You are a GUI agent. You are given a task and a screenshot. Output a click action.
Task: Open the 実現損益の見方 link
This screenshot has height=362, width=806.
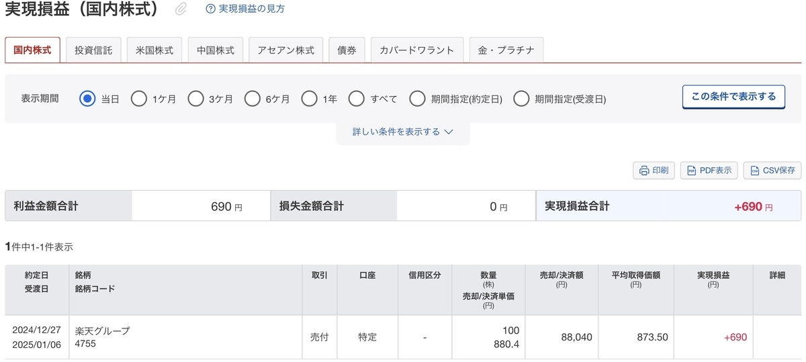click(252, 9)
